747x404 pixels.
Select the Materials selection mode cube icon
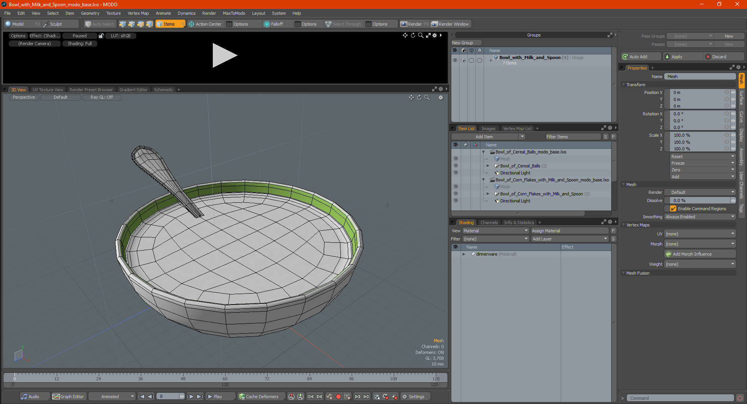click(x=149, y=24)
